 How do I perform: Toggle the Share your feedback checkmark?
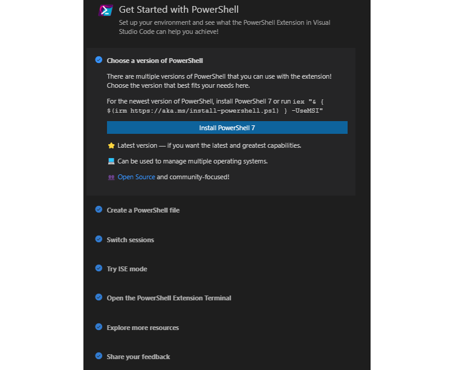99,356
